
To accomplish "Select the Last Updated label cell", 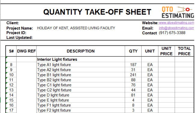I will (x=19, y=38).
